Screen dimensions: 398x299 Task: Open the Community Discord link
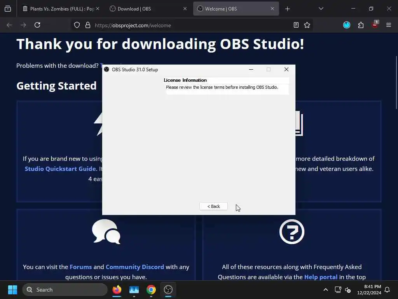click(135, 267)
